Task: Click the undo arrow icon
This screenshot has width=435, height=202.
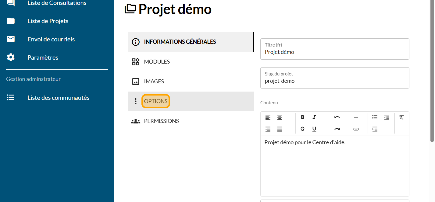Action: point(337,117)
